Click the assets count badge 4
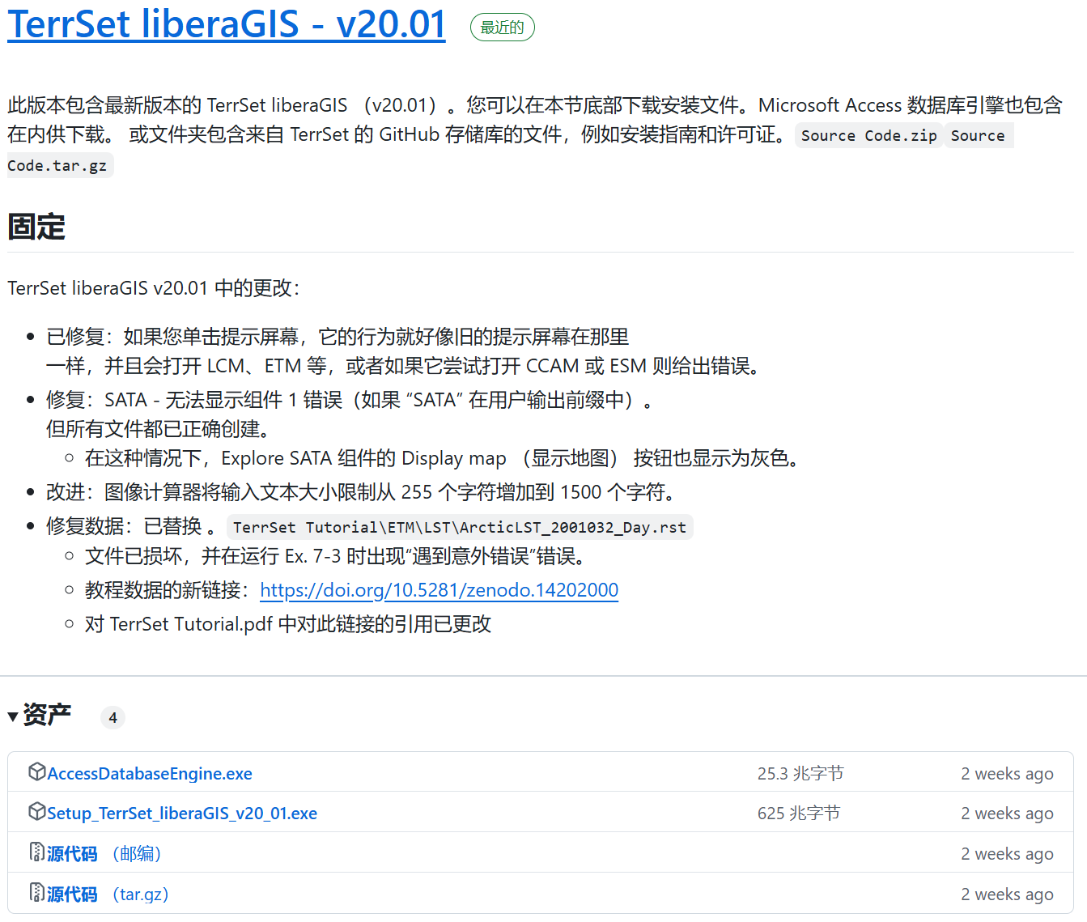This screenshot has width=1087, height=922. 113,717
